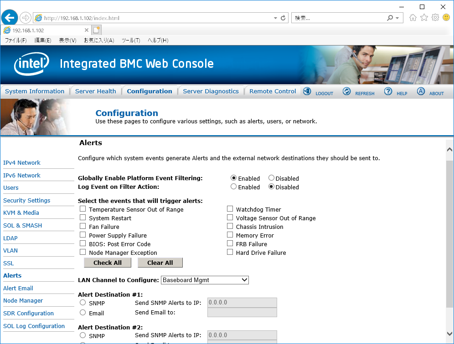454x344 pixels.
Task: Click the smiley feedback icon
Action: coord(446,18)
